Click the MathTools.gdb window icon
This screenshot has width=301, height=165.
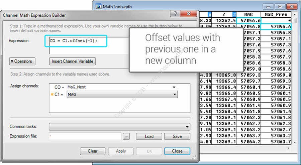pos(99,6)
